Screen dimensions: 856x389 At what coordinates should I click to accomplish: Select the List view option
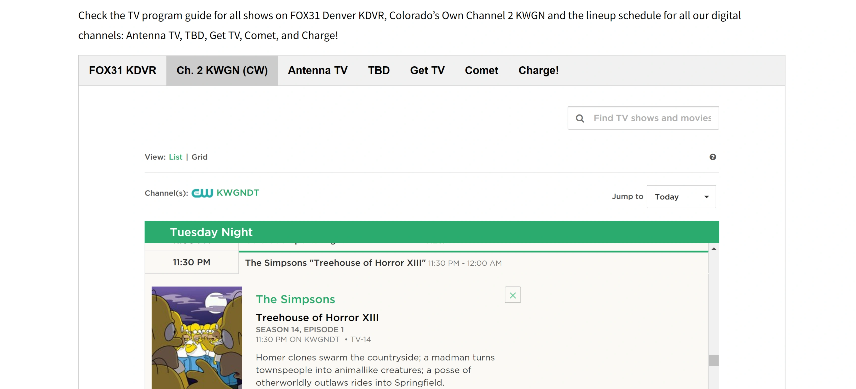176,157
